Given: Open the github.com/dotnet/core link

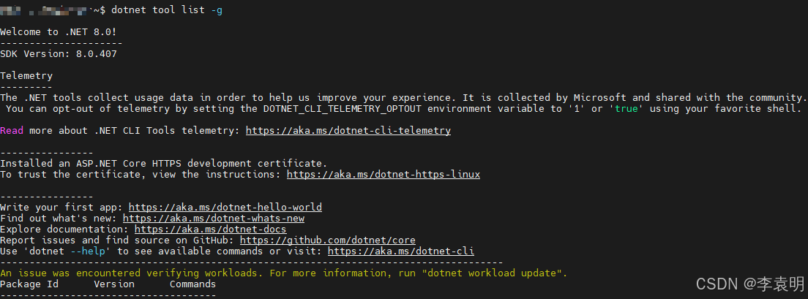Looking at the screenshot, I should (328, 241).
